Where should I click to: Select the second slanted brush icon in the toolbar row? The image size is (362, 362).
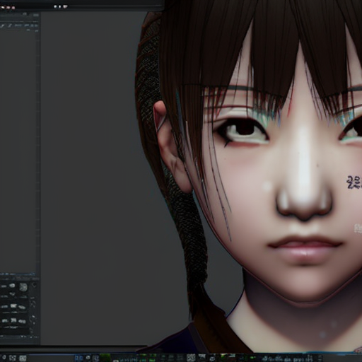[x=10, y=25]
